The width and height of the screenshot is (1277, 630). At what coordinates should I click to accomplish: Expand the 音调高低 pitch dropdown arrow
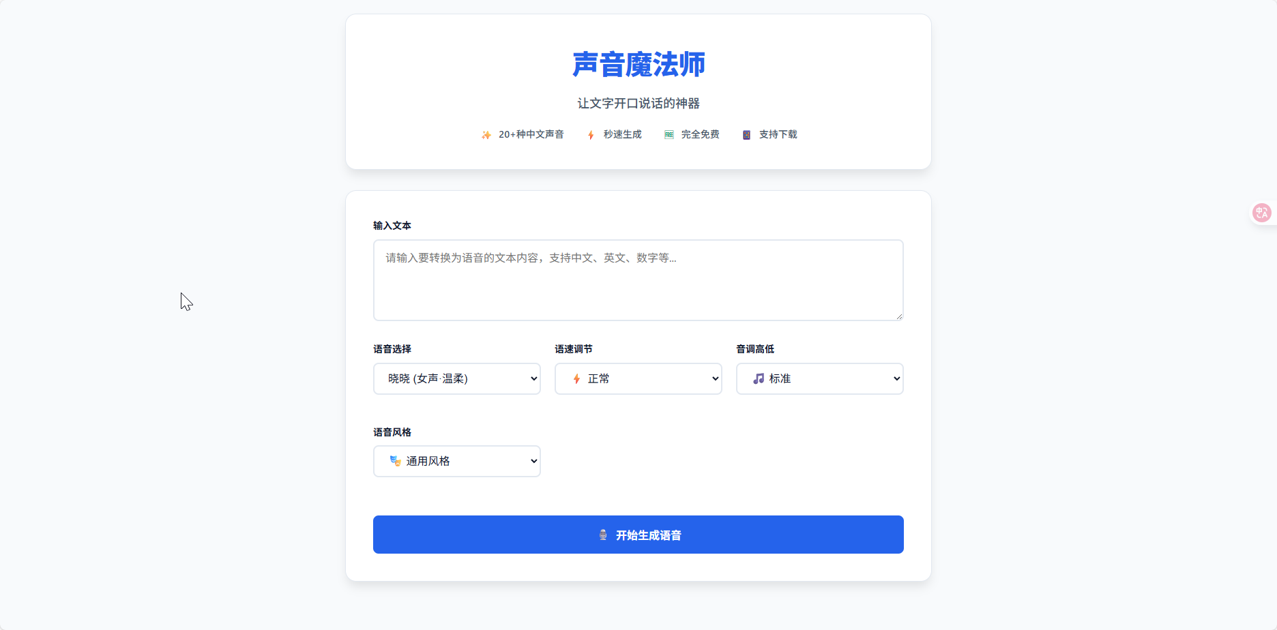[x=896, y=378]
